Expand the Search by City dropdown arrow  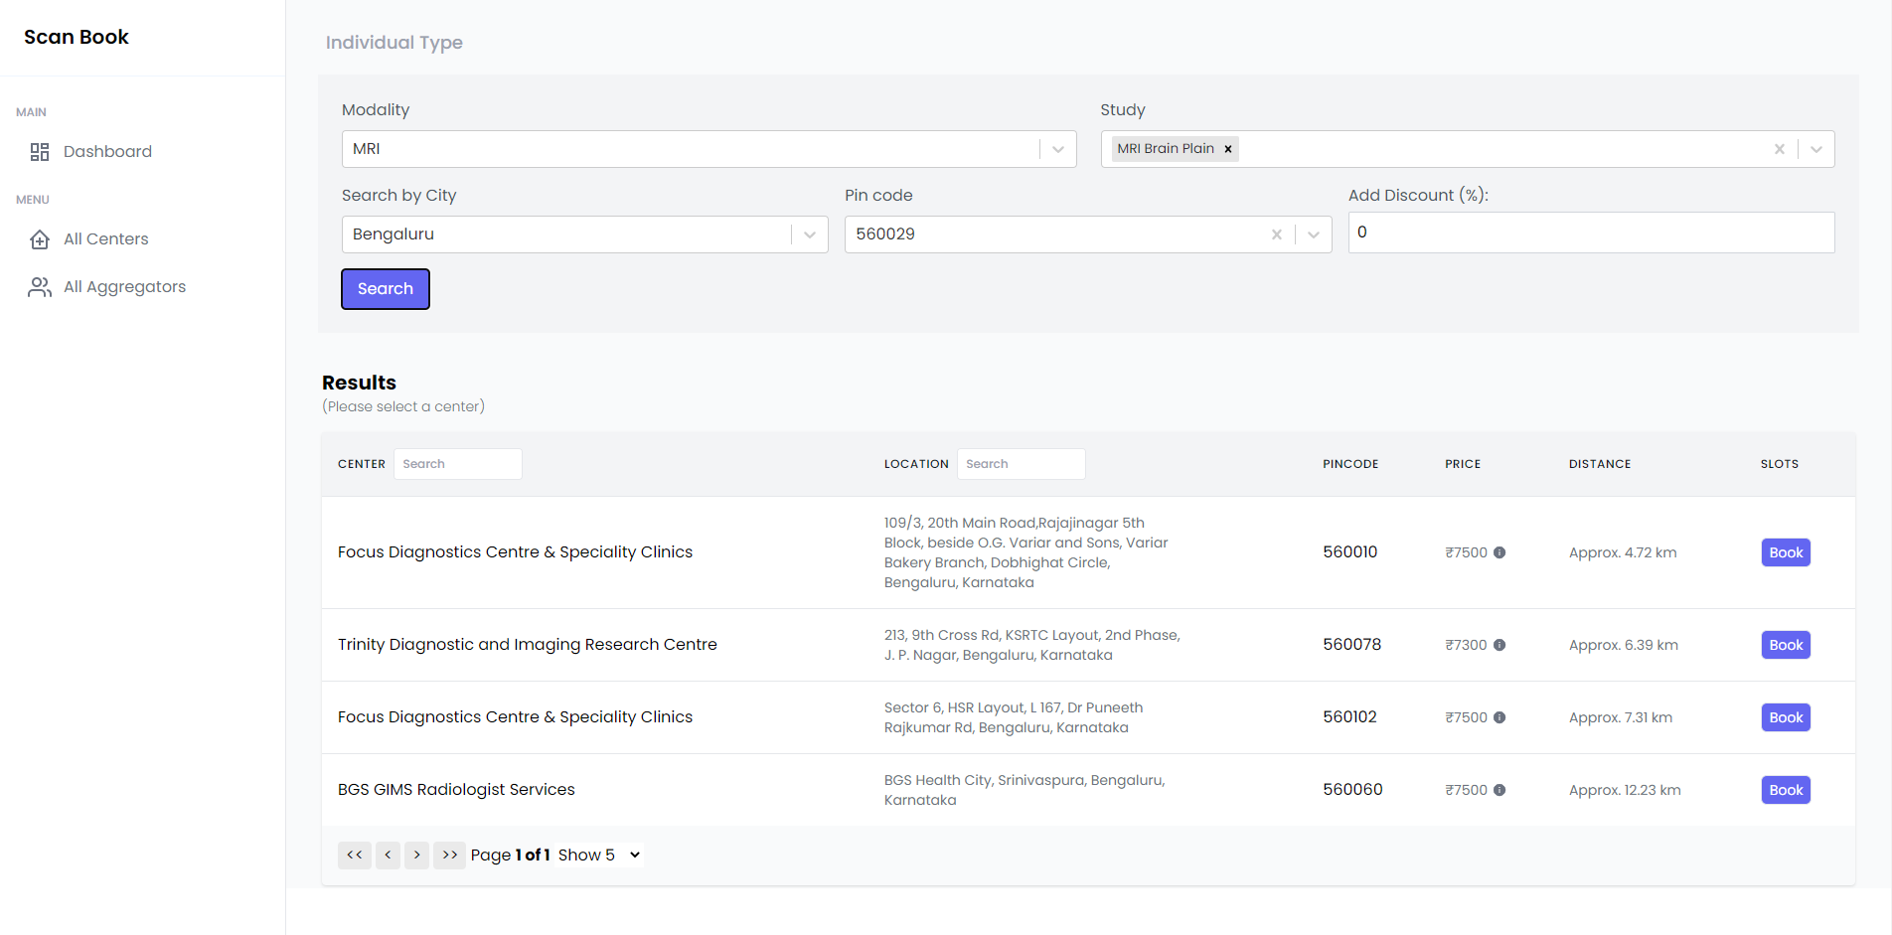(x=810, y=234)
